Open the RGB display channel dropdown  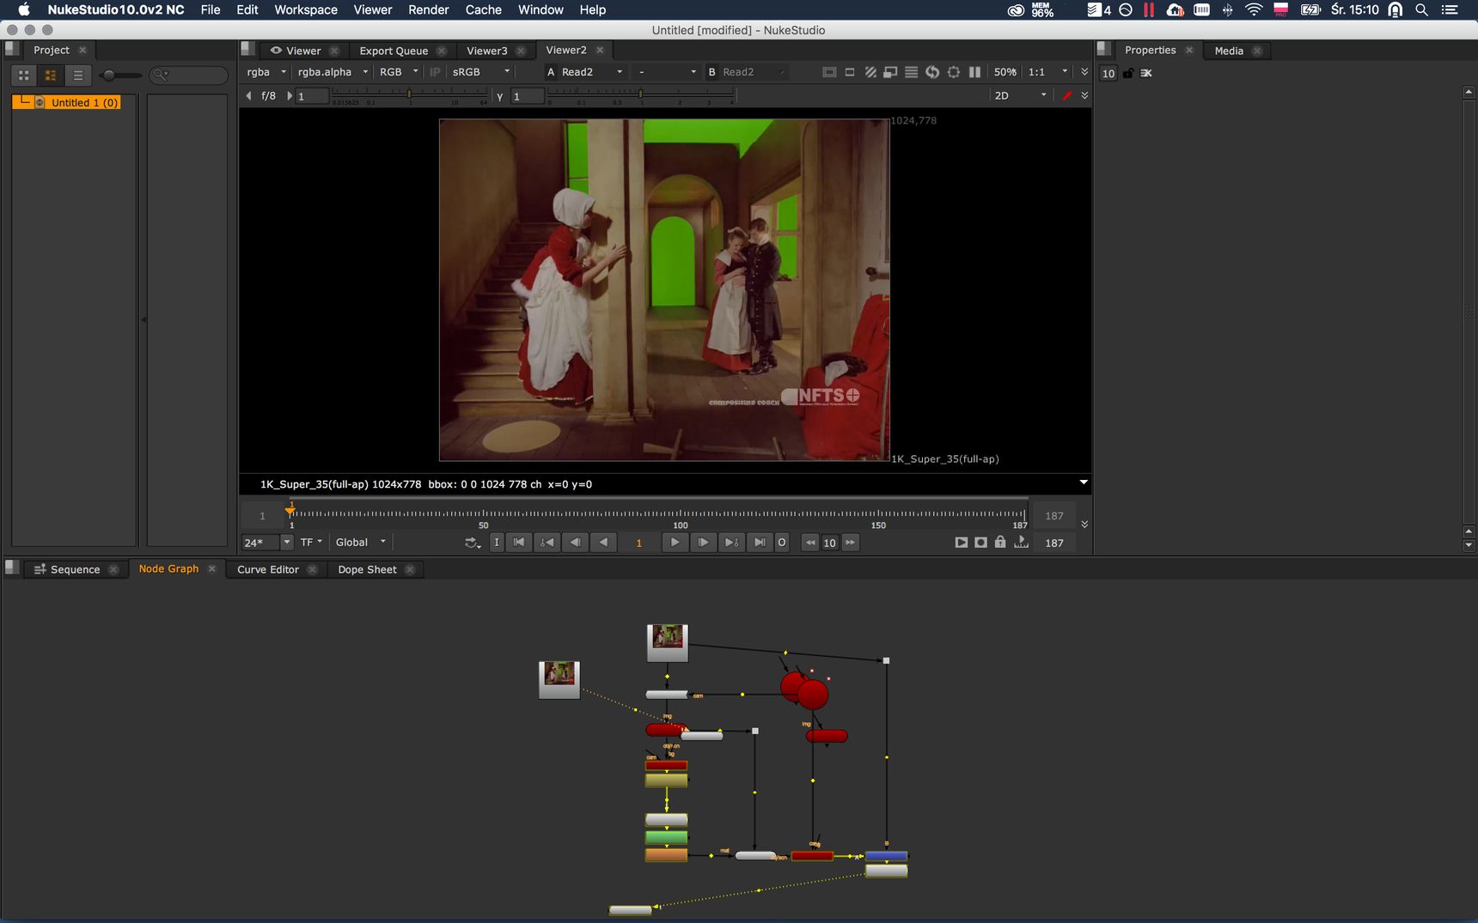[x=398, y=72]
